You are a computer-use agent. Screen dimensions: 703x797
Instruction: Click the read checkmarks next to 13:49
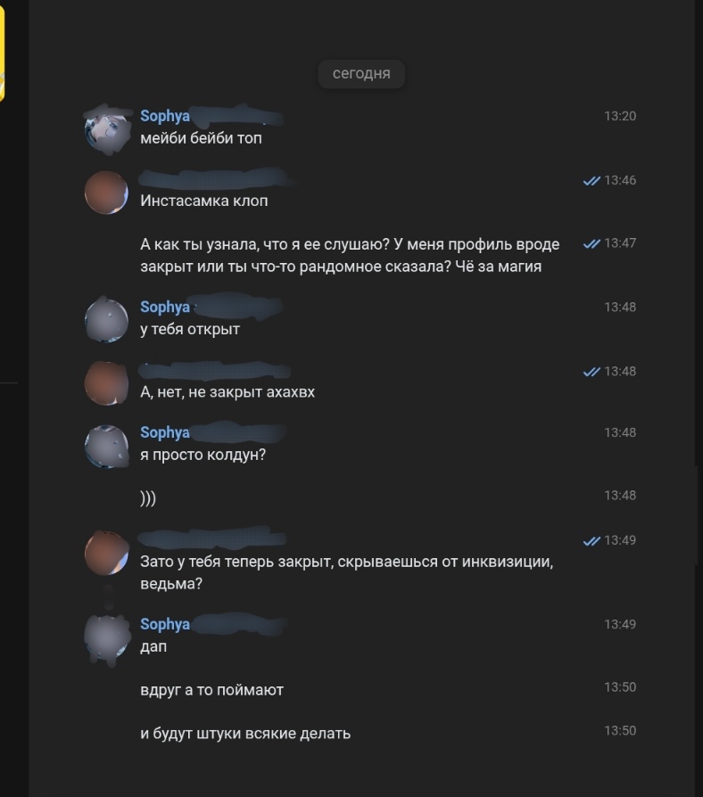click(x=591, y=540)
